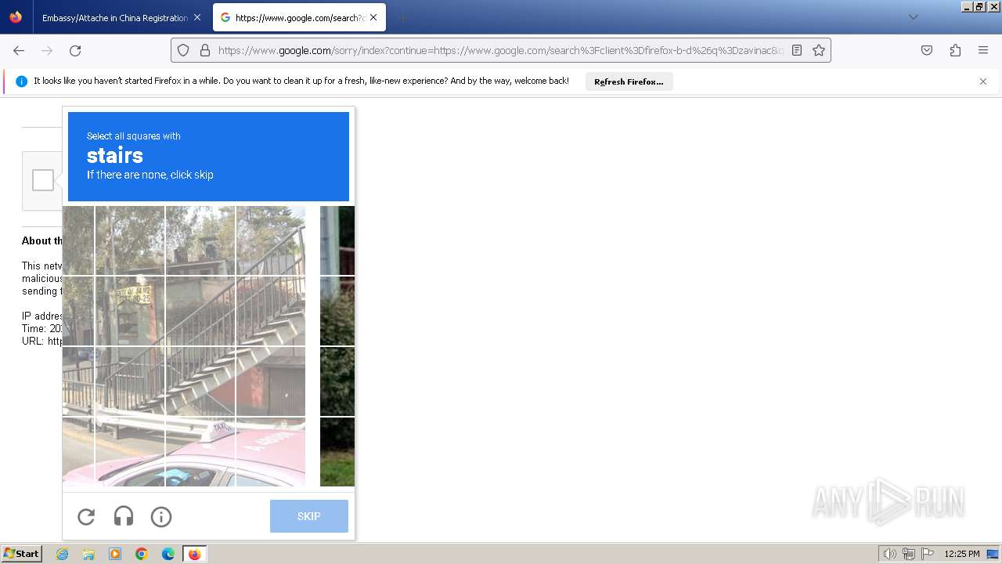Select the google.com/search tab

point(299,17)
